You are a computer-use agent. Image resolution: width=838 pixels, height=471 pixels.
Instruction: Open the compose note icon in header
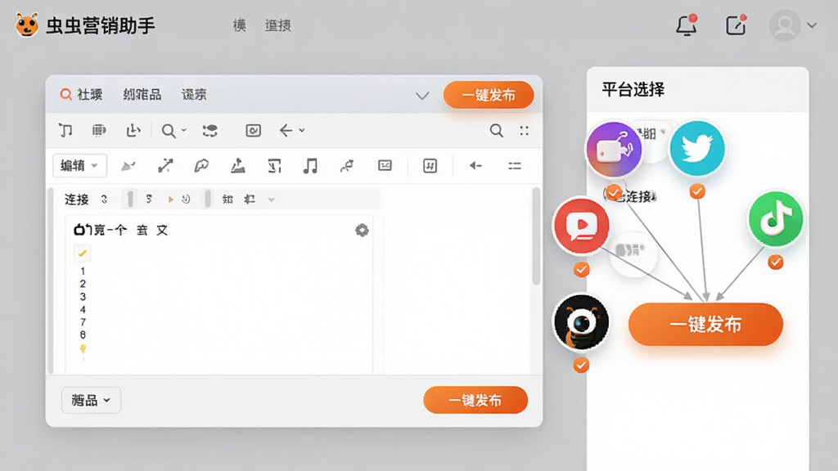pyautogui.click(x=736, y=25)
